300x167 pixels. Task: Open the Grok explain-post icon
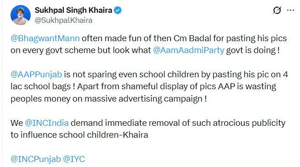277,10
